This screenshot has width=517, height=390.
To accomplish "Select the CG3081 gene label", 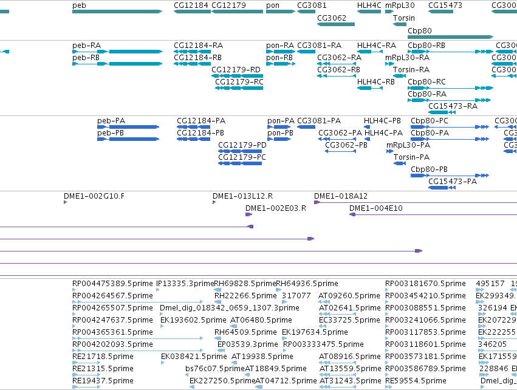I will pos(312,5).
